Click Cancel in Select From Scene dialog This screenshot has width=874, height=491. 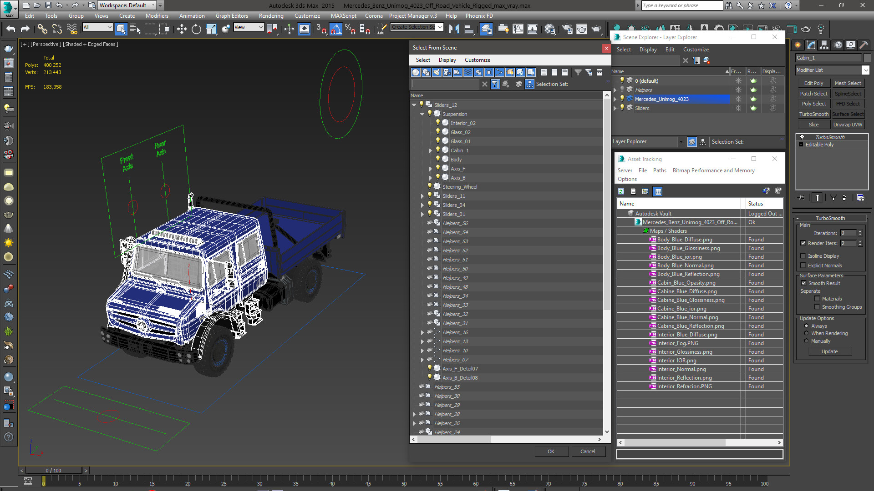588,451
